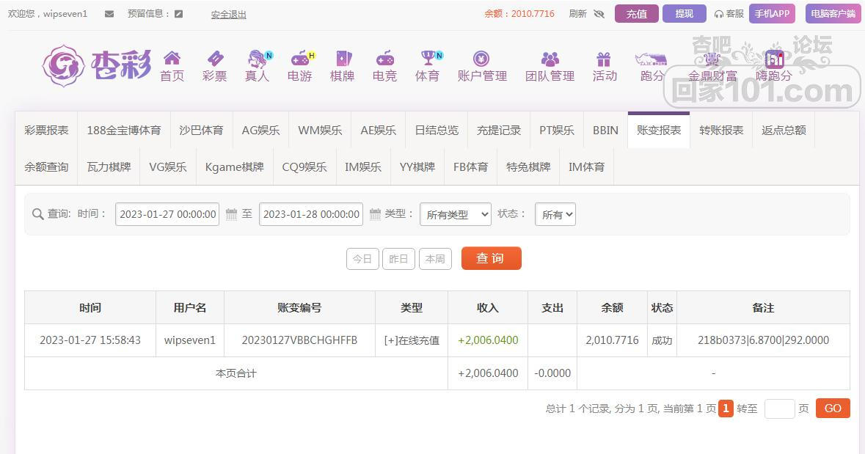Switch to 彩票报表 tab

coord(46,131)
